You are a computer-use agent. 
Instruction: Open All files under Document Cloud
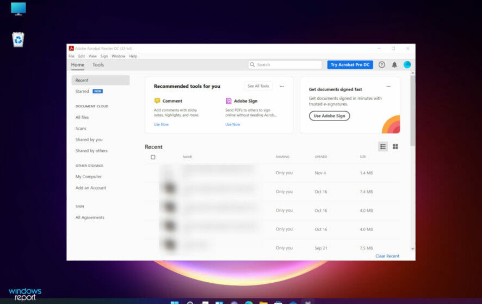click(x=82, y=117)
